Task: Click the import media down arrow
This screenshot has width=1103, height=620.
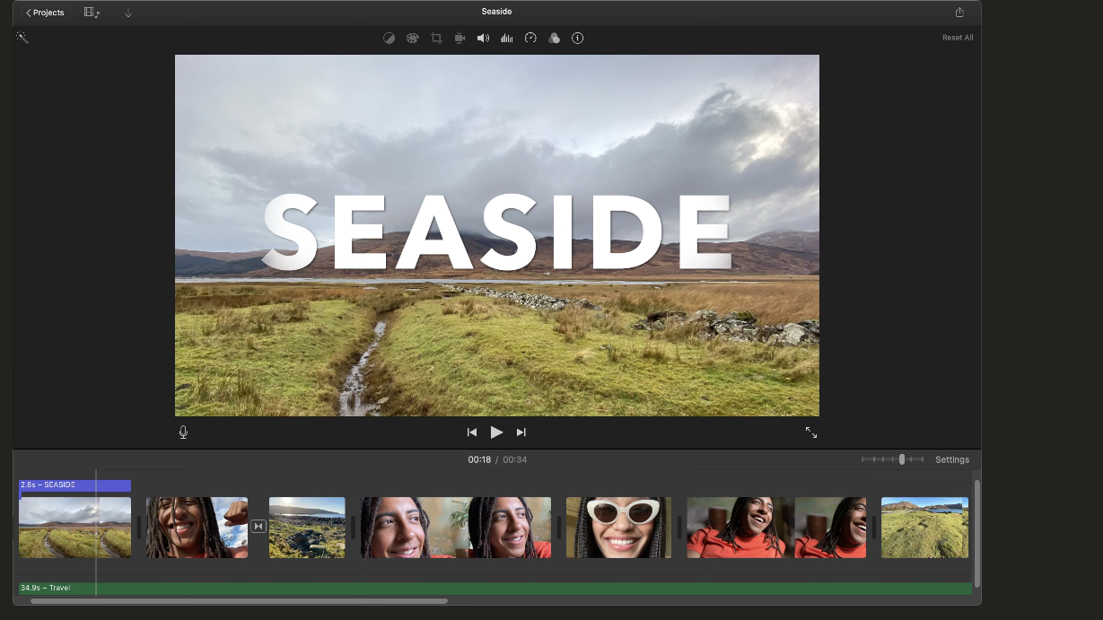Action: coord(127,13)
